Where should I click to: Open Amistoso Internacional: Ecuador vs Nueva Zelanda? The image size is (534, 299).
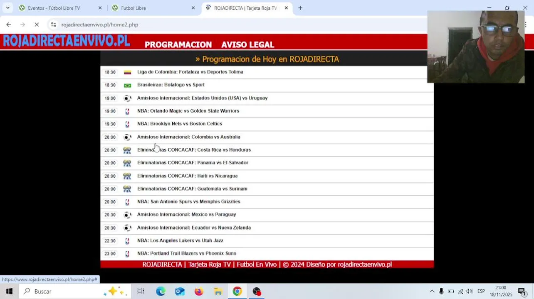click(x=194, y=228)
